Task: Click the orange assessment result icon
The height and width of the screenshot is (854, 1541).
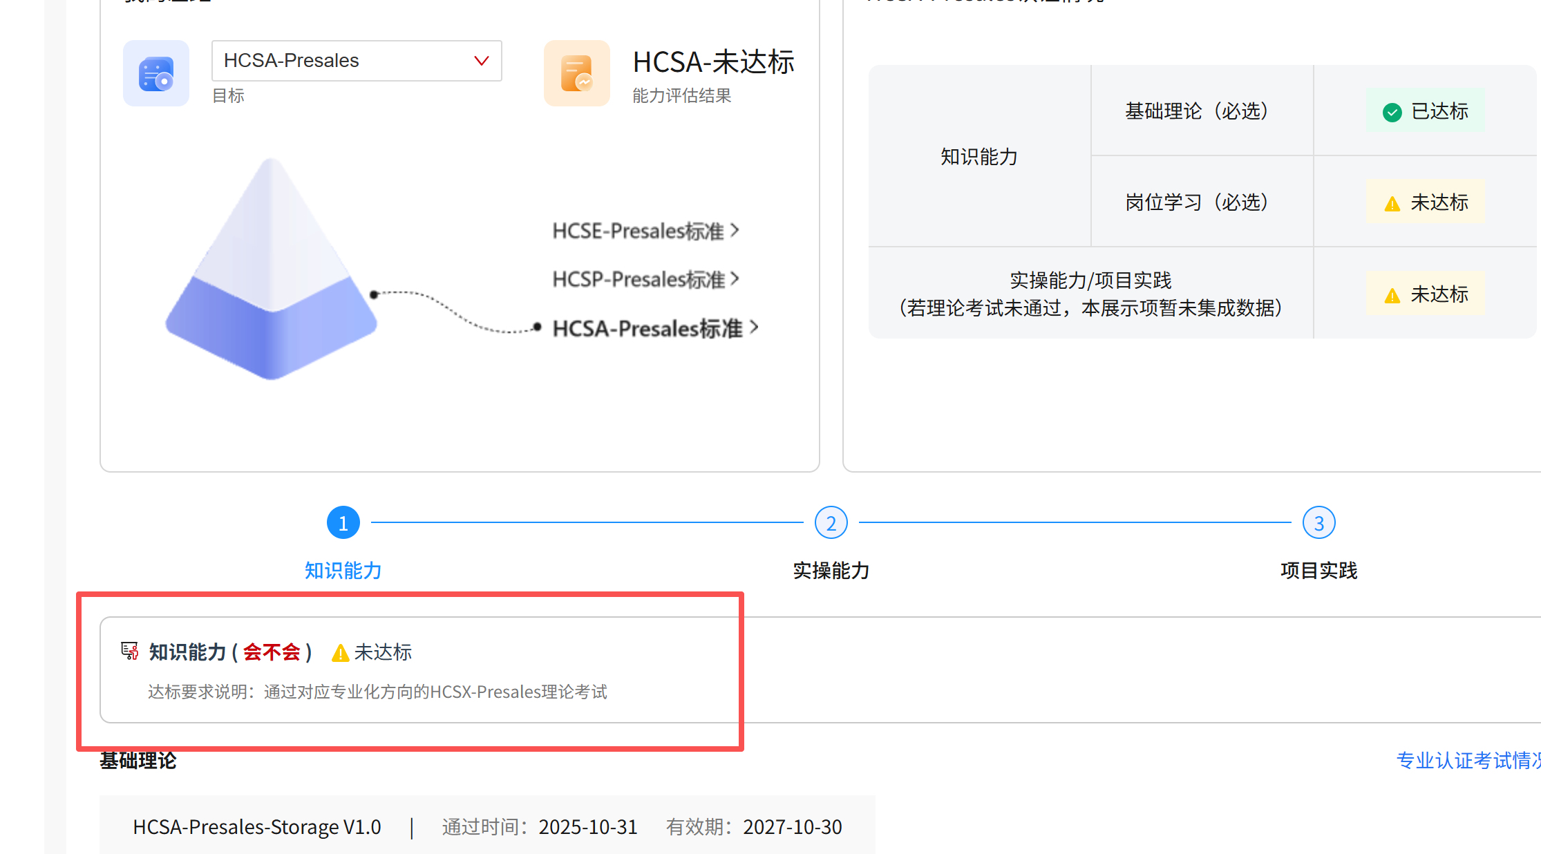Action: tap(576, 73)
